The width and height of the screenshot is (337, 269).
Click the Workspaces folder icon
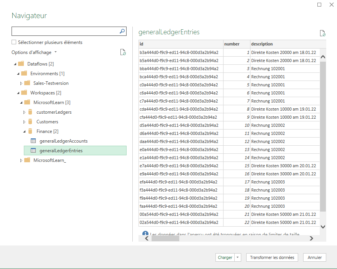click(24, 92)
